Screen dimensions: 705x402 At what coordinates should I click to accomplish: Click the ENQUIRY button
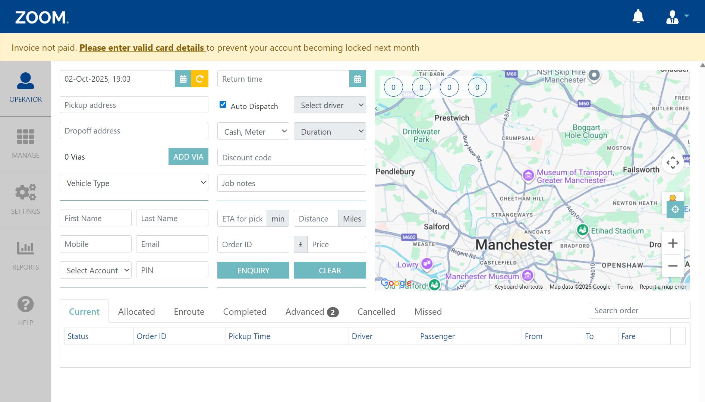253,270
